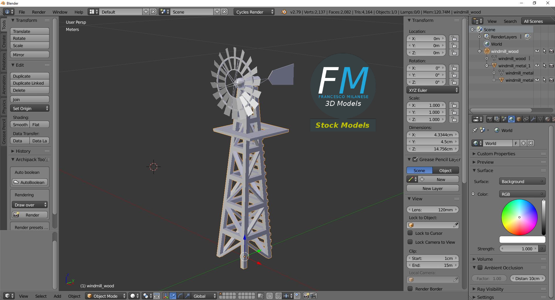The height and width of the screenshot is (300, 555).
Task: Open the Set Origin dropdown
Action: [30, 109]
